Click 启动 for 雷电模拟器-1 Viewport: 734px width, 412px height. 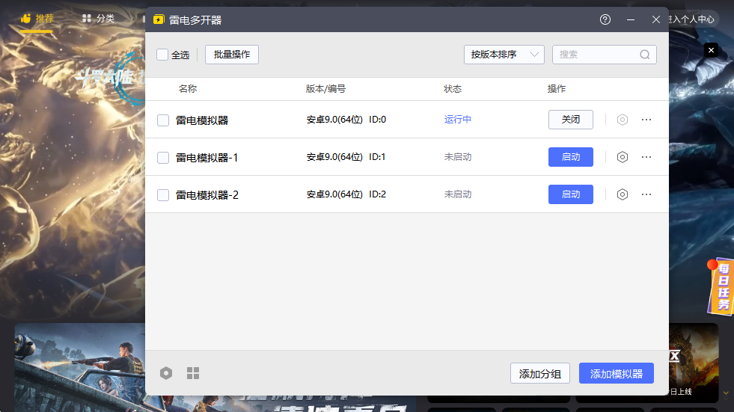click(571, 157)
